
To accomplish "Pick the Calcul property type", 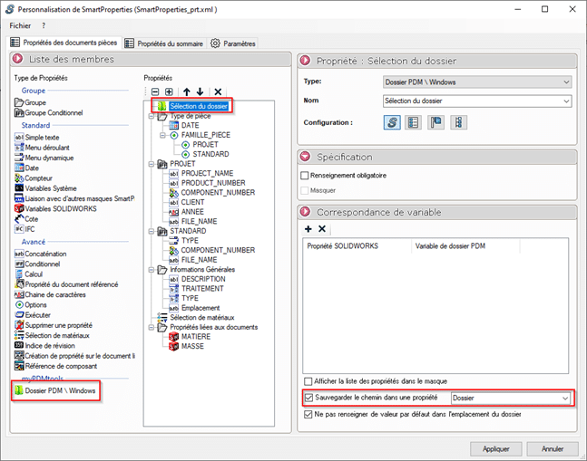I will coord(29,274).
